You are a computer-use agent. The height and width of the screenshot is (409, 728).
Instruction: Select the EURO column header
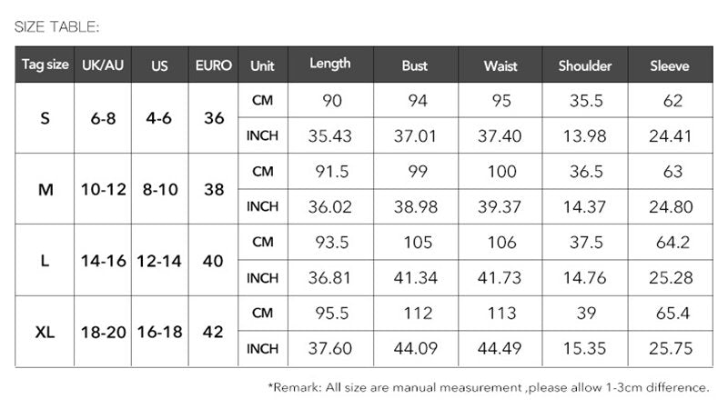214,65
